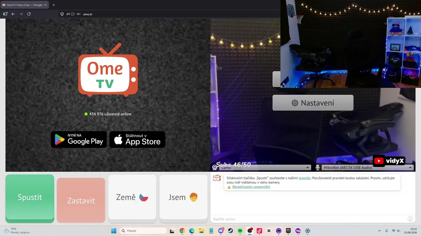Open Spotify from the taskbar
Screen dimensions: 421x236
pyautogui.click(x=240, y=231)
